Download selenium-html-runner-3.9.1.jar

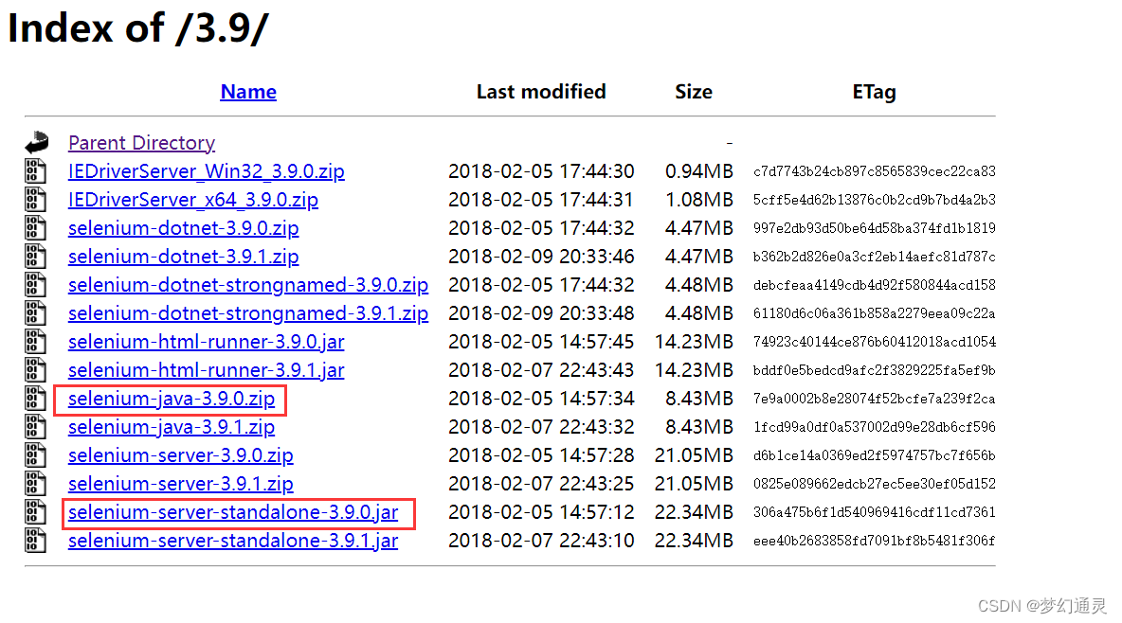[206, 370]
